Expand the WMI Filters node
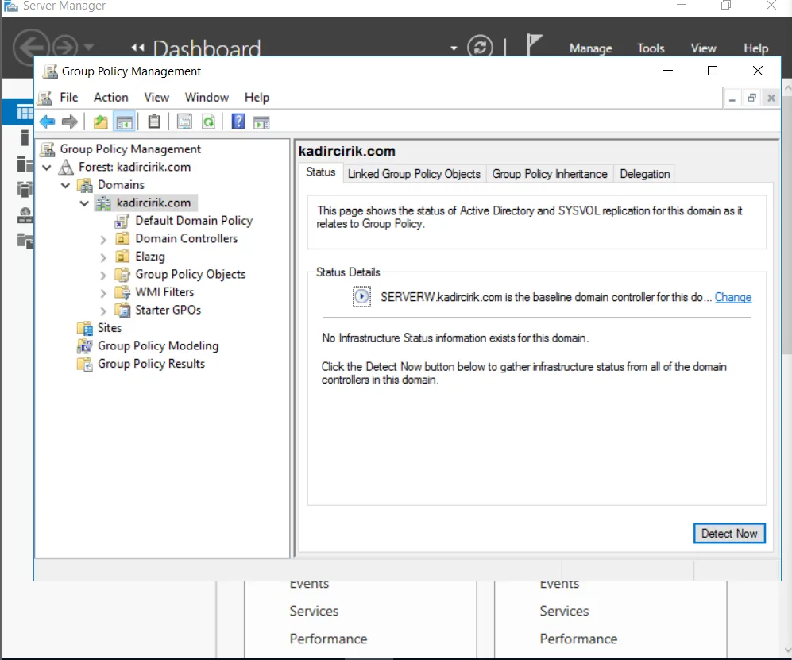This screenshot has height=660, width=792. 103,293
